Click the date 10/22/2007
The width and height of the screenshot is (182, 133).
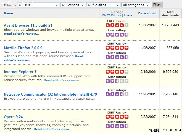pyautogui.click(x=147, y=117)
